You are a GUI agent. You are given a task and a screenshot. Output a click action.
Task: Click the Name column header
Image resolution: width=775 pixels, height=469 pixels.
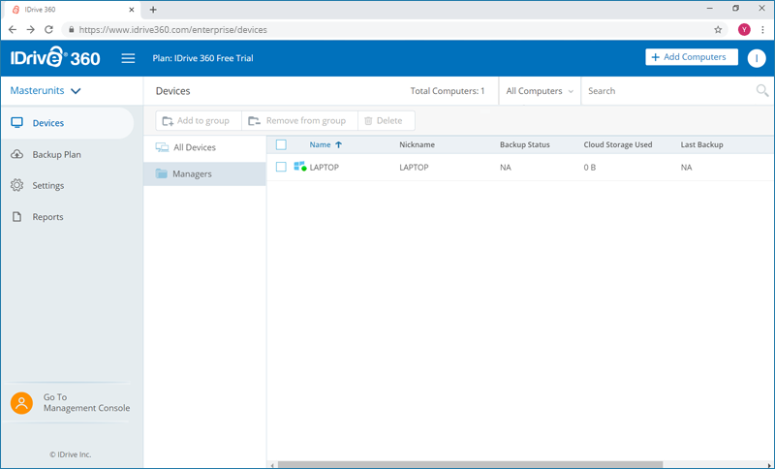coord(320,144)
